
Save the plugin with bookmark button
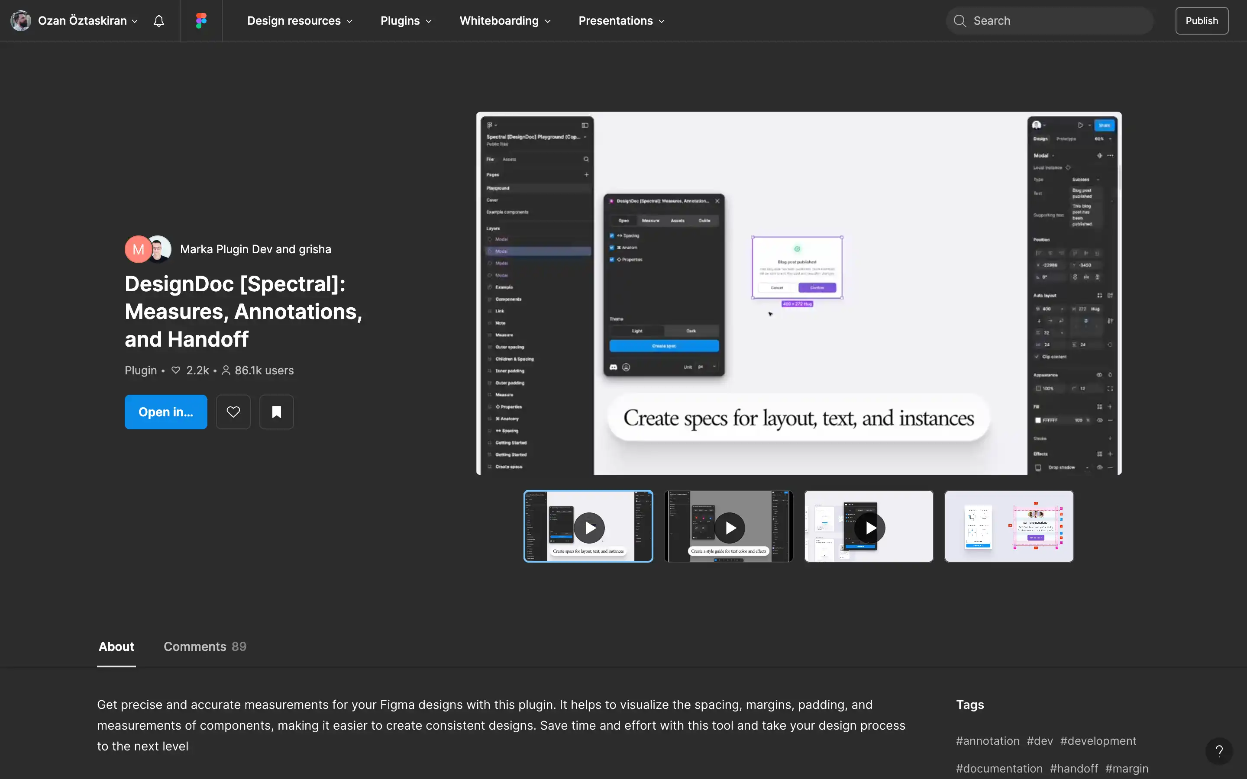tap(277, 412)
